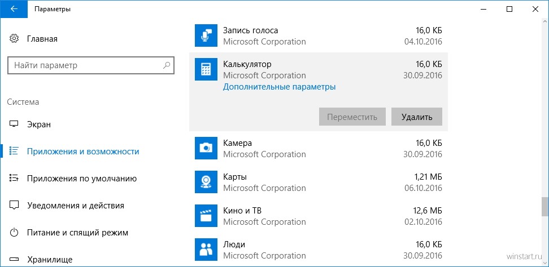Click the search magnifier icon
Image resolution: width=549 pixels, height=267 pixels.
[x=167, y=65]
